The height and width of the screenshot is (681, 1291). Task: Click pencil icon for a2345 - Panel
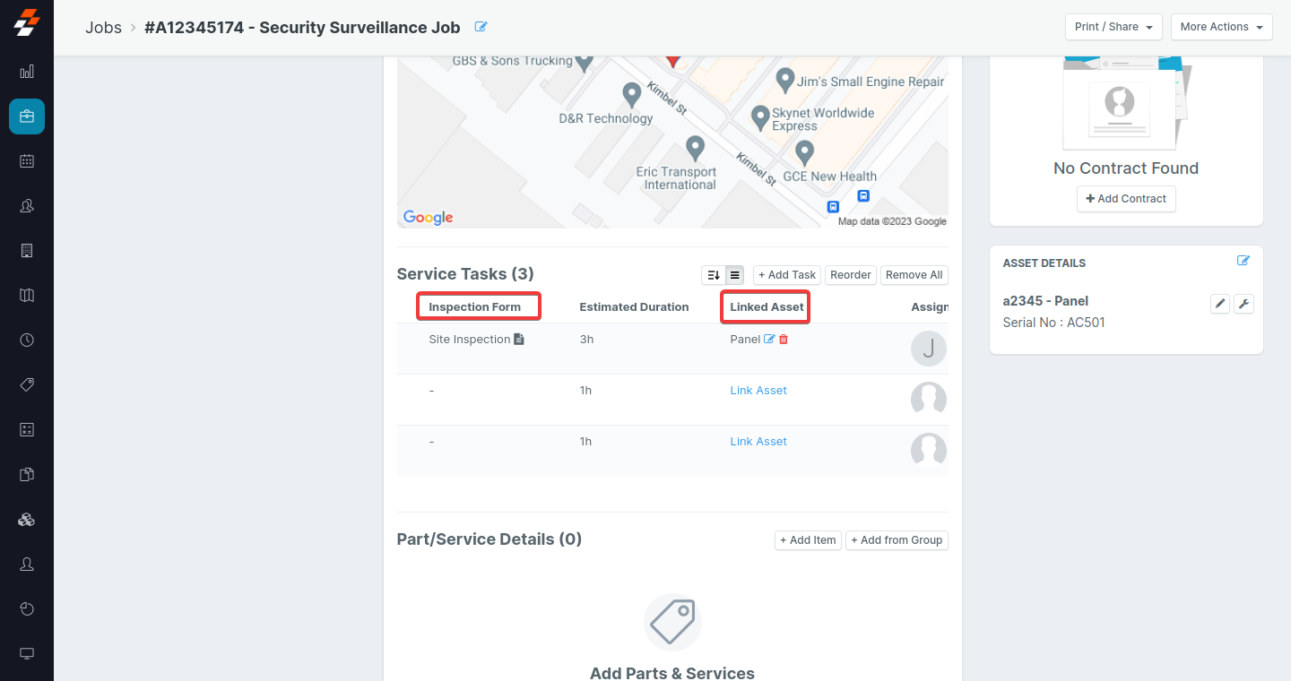(1220, 305)
